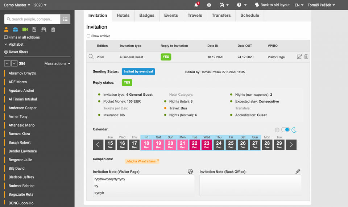Enable Films in all editions checkbox
Screen dimensions: 348x207
[x=6, y=37]
